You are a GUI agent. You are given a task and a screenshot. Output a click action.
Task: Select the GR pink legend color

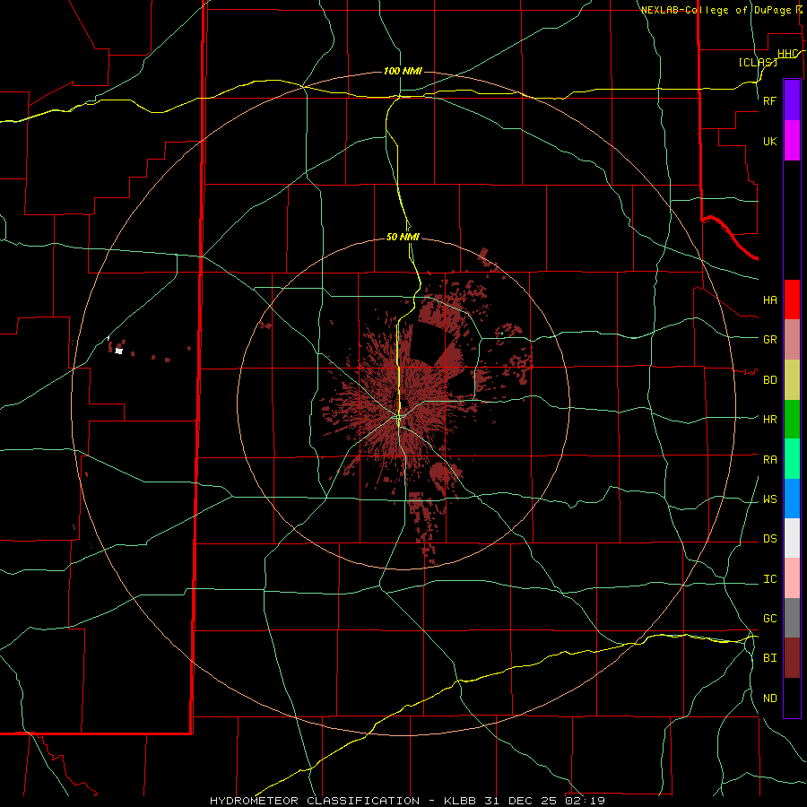[792, 340]
